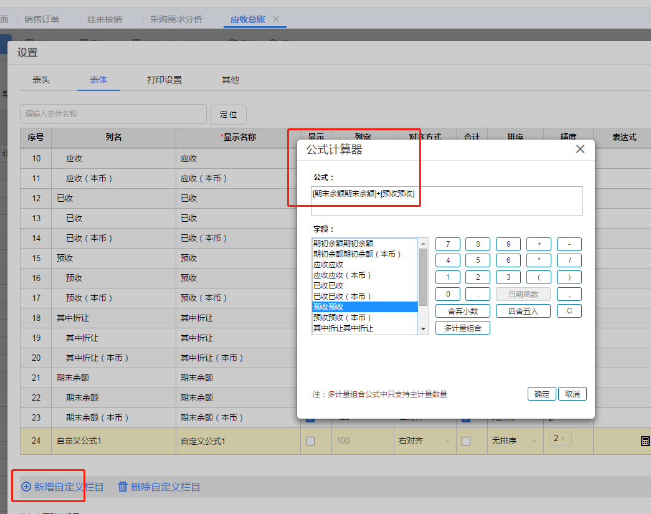The height and width of the screenshot is (514, 651).
Task: Click in the 公式 formula text box
Action: coord(446,201)
